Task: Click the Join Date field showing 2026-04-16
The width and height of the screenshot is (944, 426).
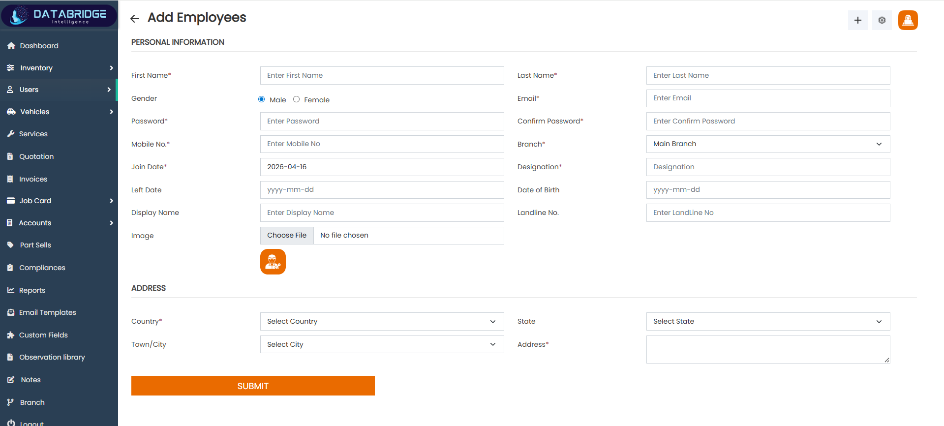Action: [x=382, y=167]
